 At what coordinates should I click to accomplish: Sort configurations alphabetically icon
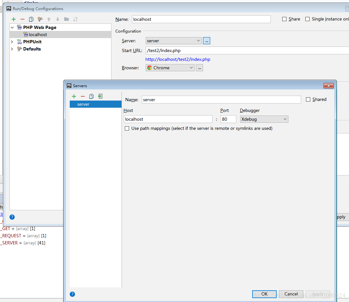[x=75, y=19]
